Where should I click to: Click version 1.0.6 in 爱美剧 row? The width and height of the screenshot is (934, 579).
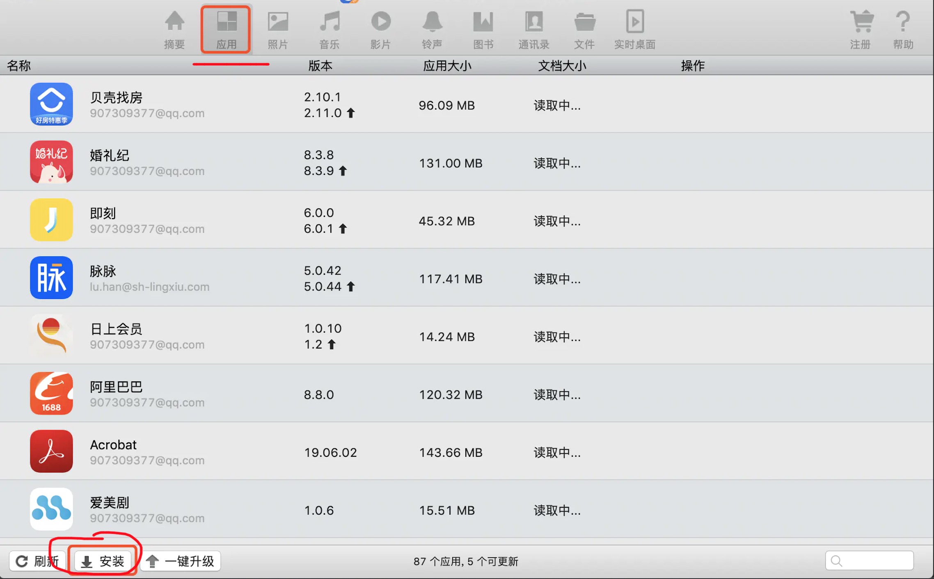point(319,510)
